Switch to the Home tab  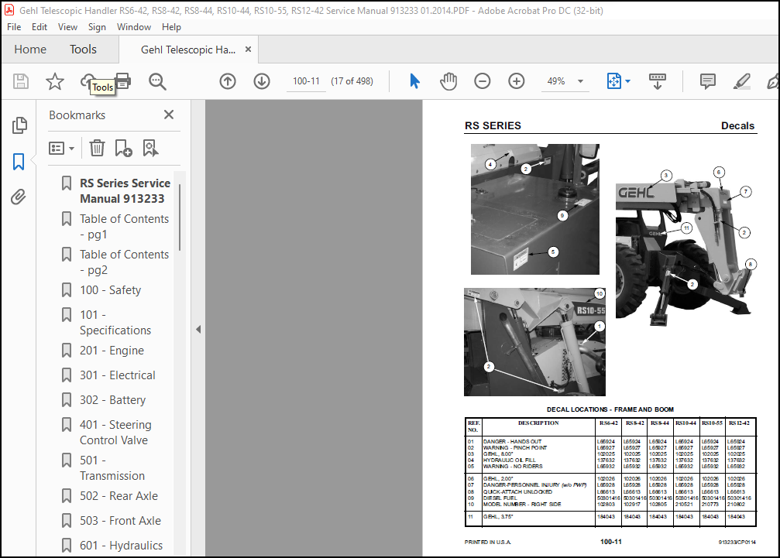coord(30,50)
